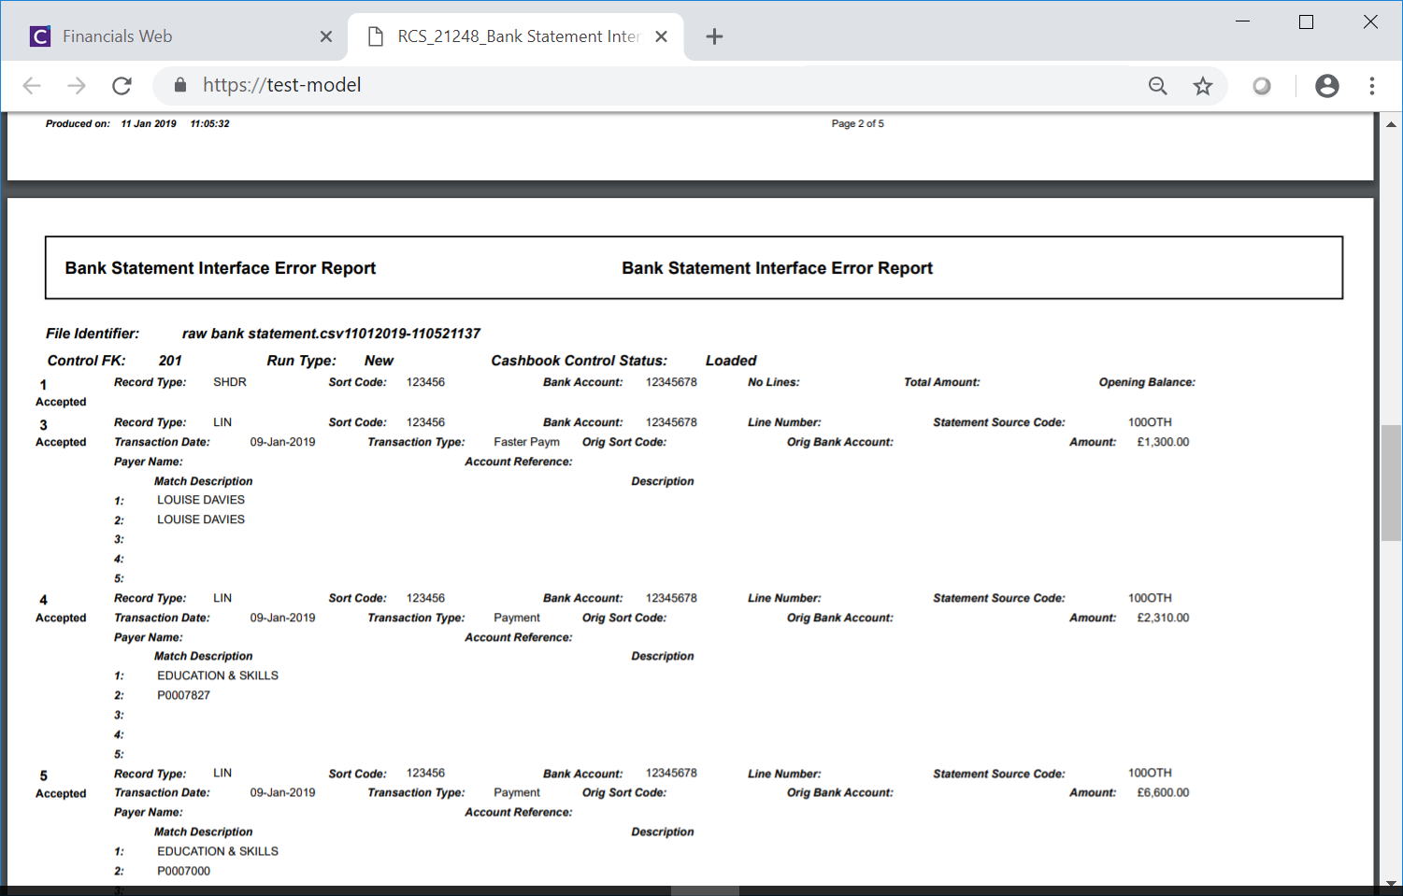
Task: Open the Chrome three-dot menu
Action: click(1372, 86)
